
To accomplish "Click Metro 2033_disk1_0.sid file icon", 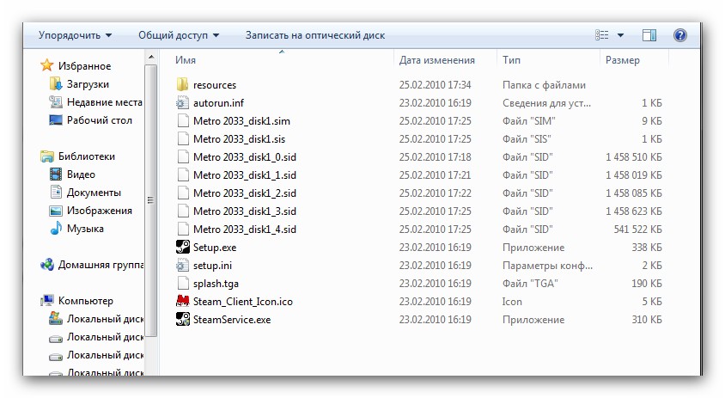I will tap(183, 157).
